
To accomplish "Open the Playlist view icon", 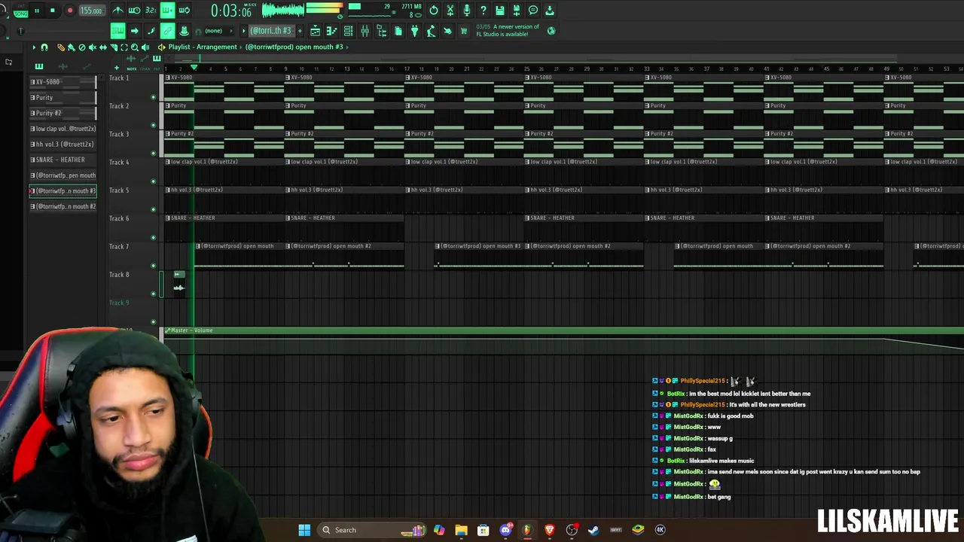I will tap(315, 31).
